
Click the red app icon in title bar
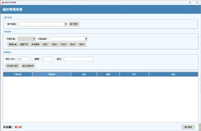click(3, 2)
